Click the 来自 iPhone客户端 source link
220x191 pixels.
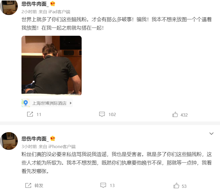tap(57, 146)
